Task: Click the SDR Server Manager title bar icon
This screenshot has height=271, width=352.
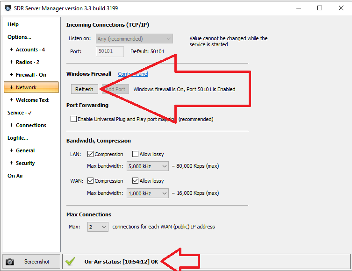Action: (7, 8)
